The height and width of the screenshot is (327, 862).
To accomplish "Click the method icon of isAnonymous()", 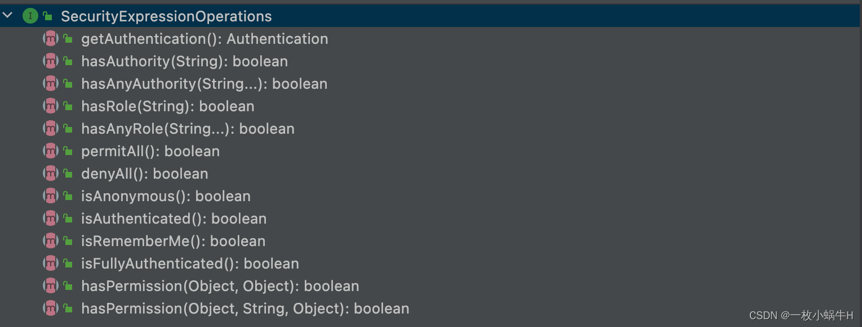I will (x=51, y=196).
